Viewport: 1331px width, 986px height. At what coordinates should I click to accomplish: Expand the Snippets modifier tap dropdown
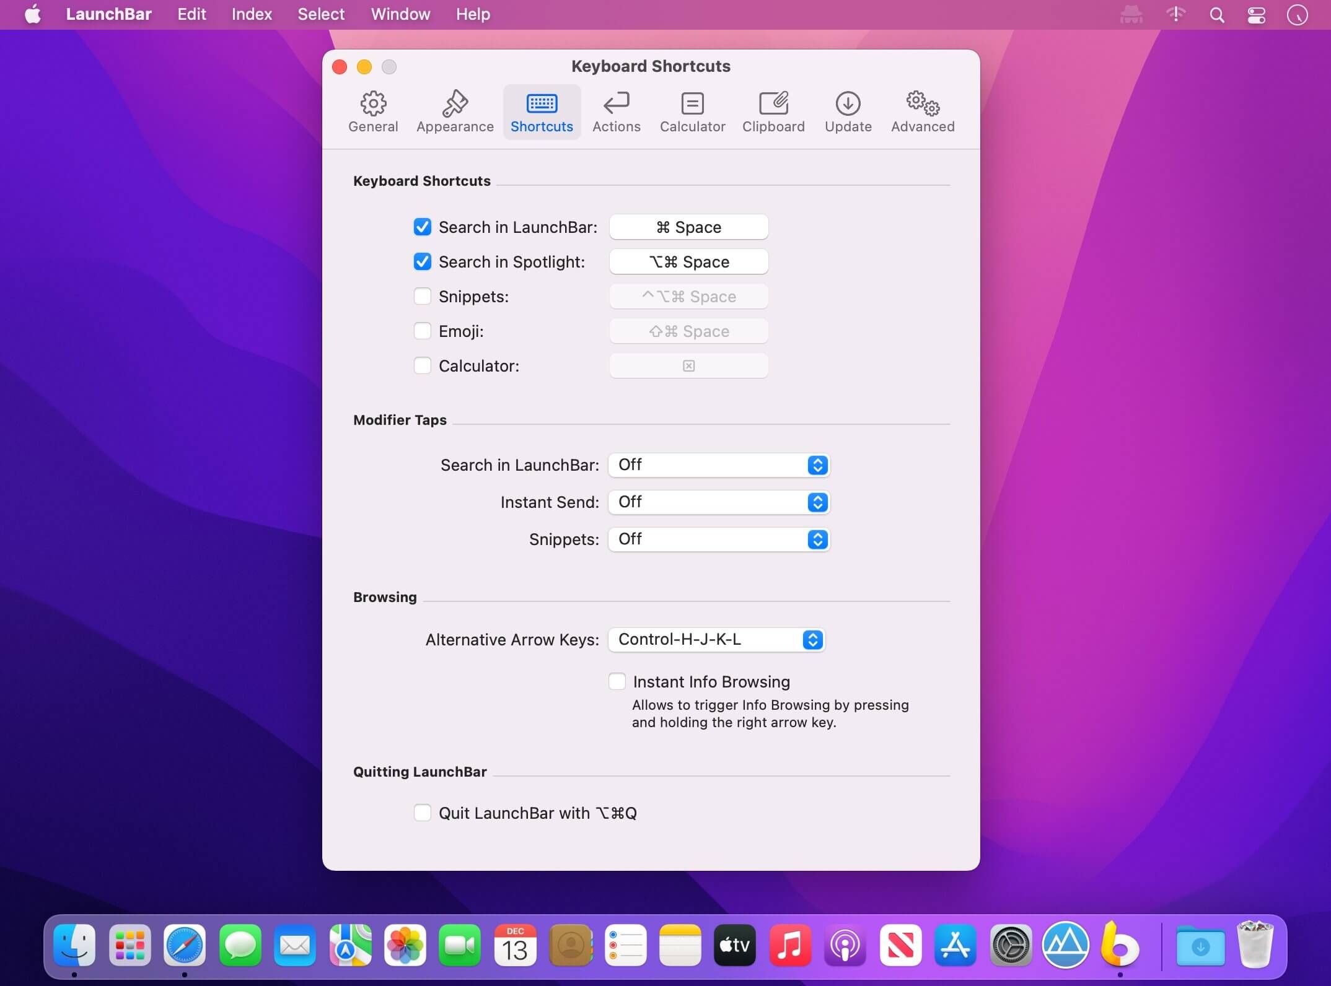point(719,539)
